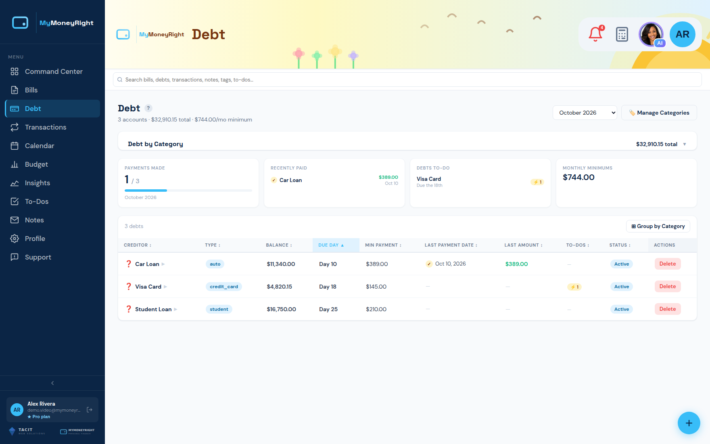Click the MyMoneyRight footer logo in sidebar
The width and height of the screenshot is (710, 444).
[x=77, y=431]
